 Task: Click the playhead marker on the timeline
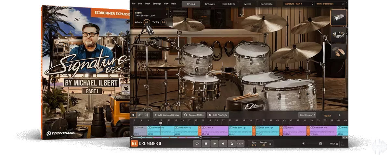coord(161,123)
